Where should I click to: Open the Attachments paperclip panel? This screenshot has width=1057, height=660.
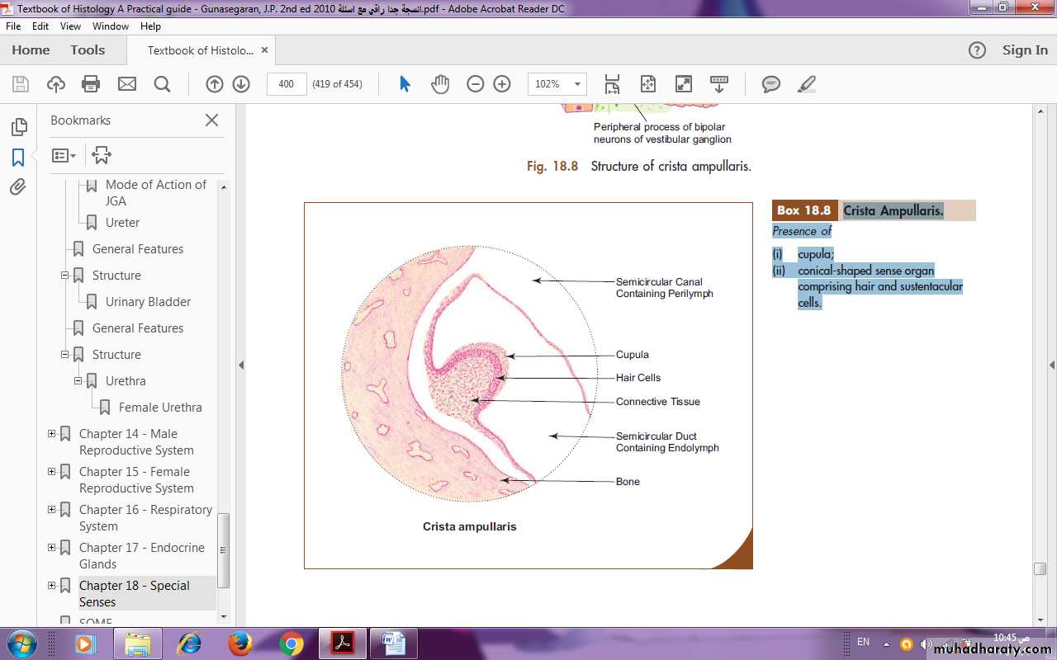pos(18,187)
